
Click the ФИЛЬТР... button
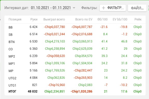pos(113,8)
